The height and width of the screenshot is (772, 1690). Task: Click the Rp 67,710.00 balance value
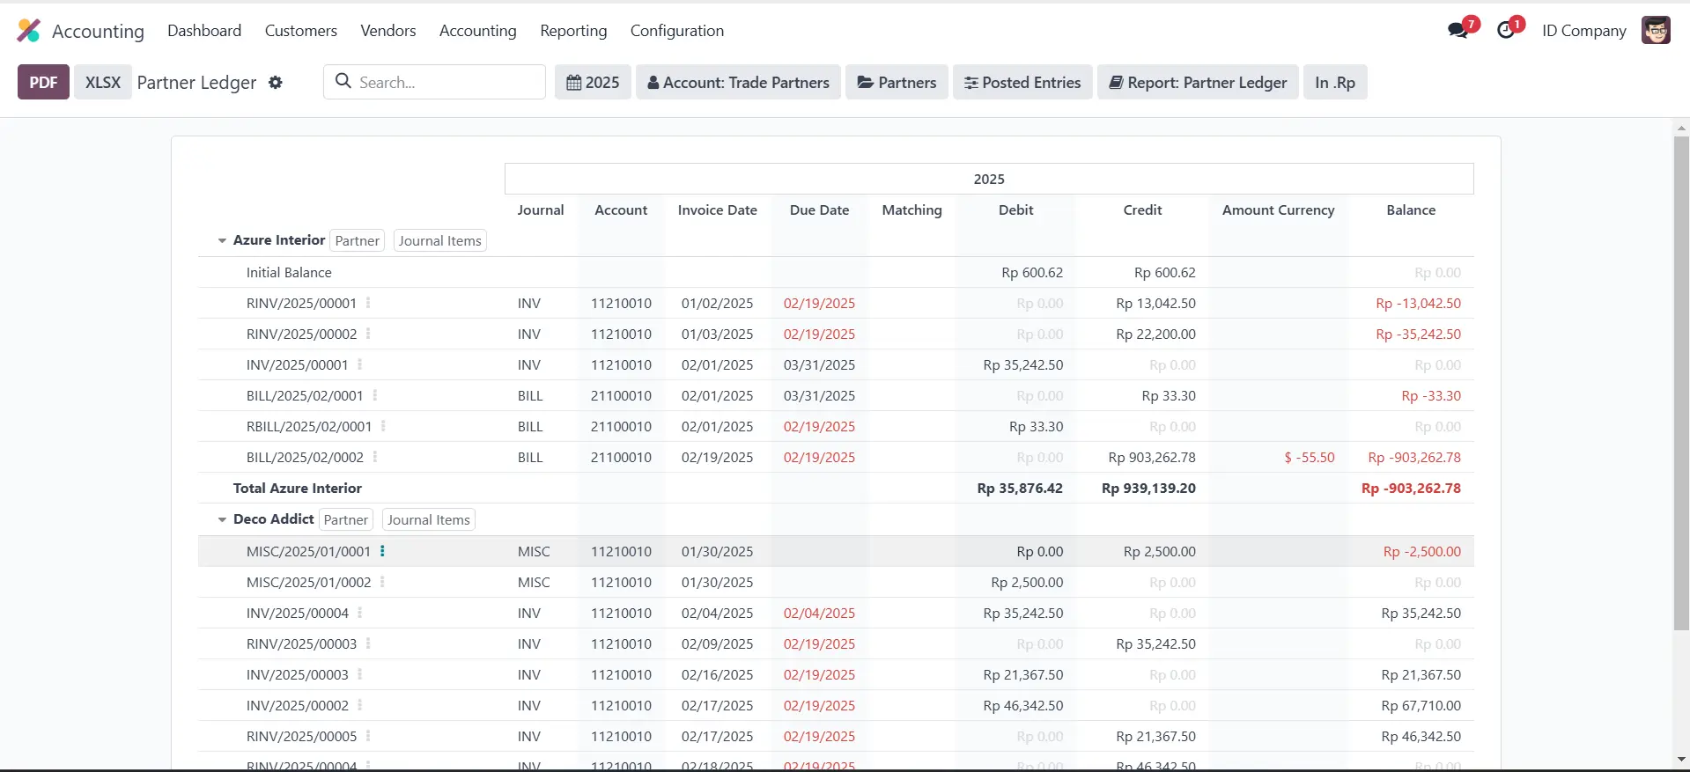click(1421, 705)
